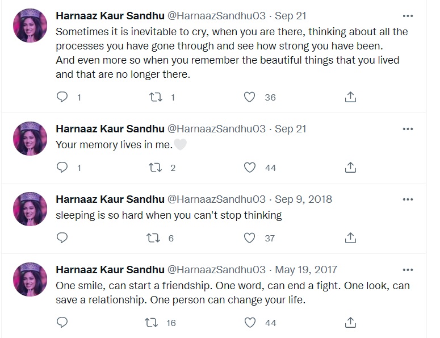
Task: Click the @HarnaazSandhu03 handle on May 2017 tweet
Action: (x=216, y=269)
